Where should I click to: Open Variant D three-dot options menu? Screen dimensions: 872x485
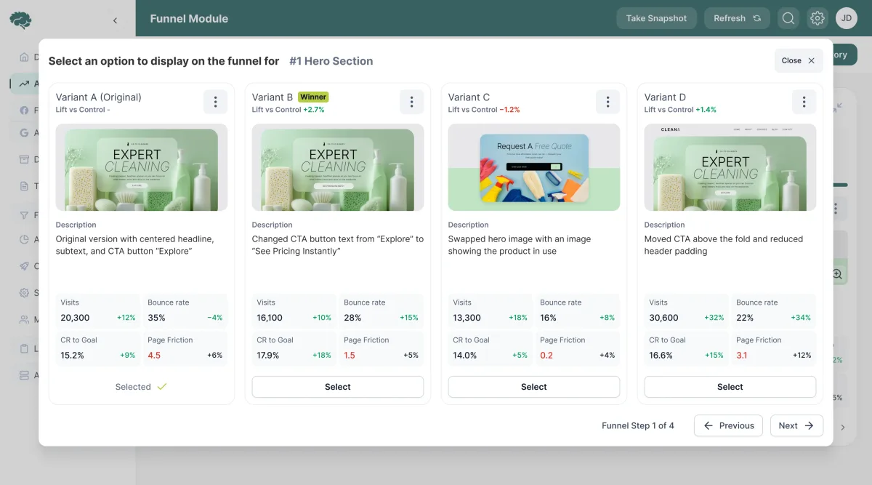pyautogui.click(x=804, y=102)
